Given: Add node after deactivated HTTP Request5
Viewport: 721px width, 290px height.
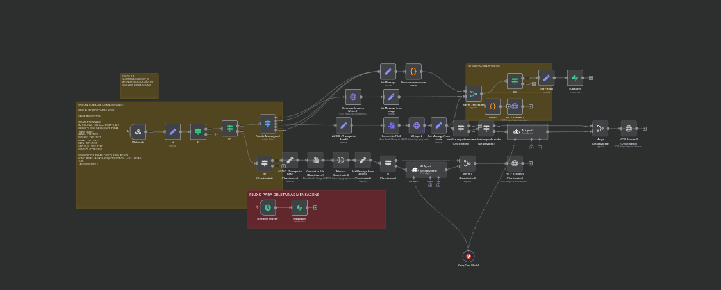Looking at the screenshot, I should (644, 129).
